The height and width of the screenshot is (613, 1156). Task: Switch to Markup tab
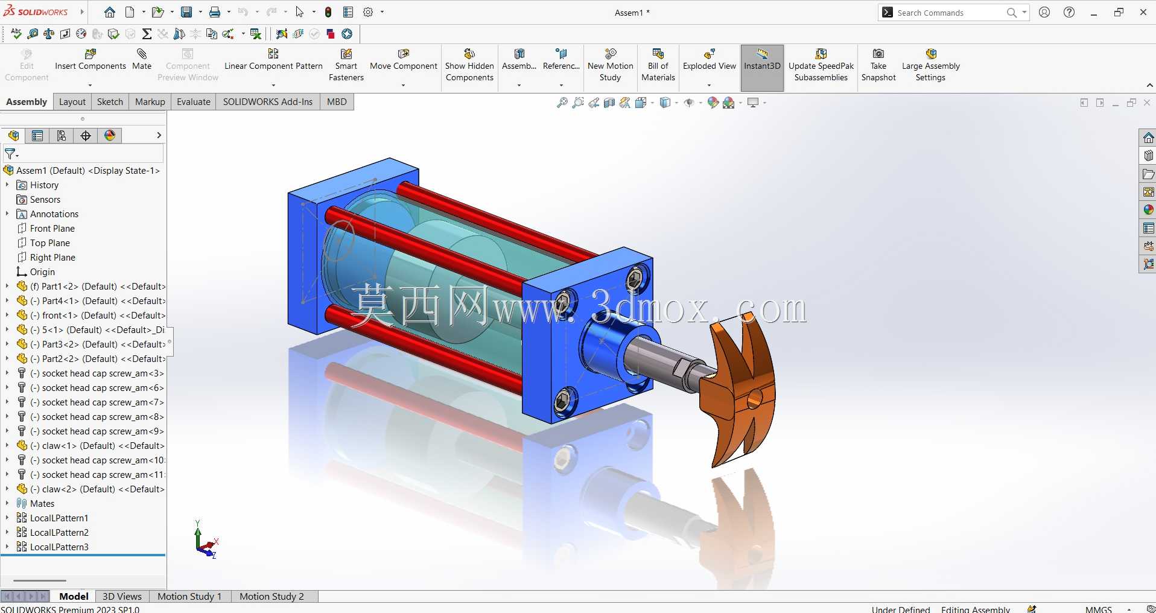click(x=150, y=102)
